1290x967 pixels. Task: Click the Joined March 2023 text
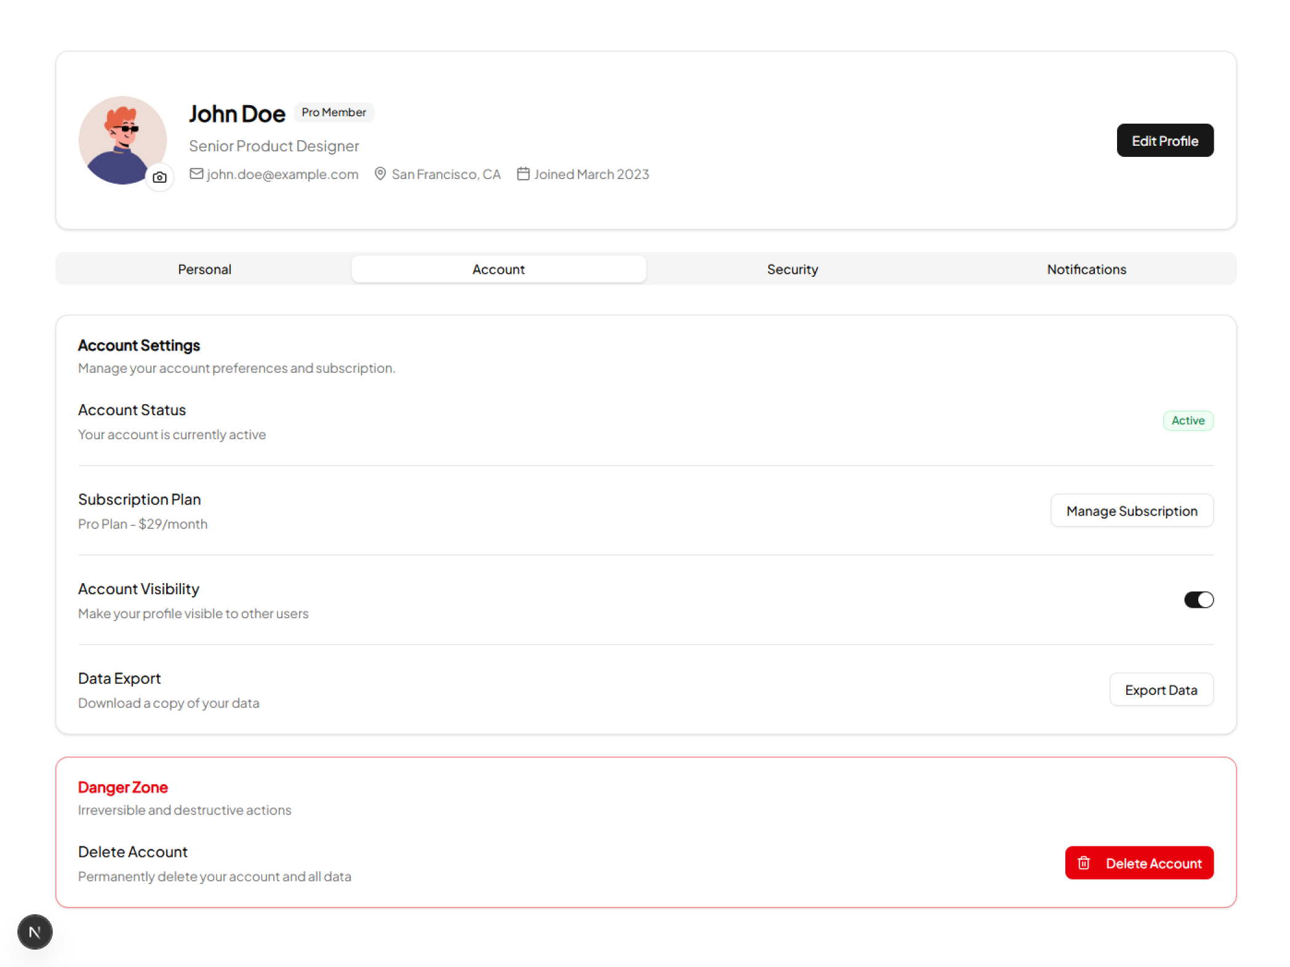click(x=591, y=174)
